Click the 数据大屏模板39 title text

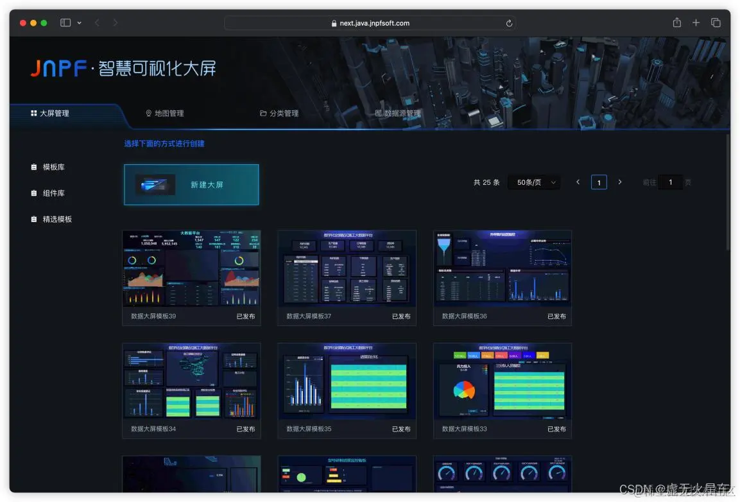(153, 316)
